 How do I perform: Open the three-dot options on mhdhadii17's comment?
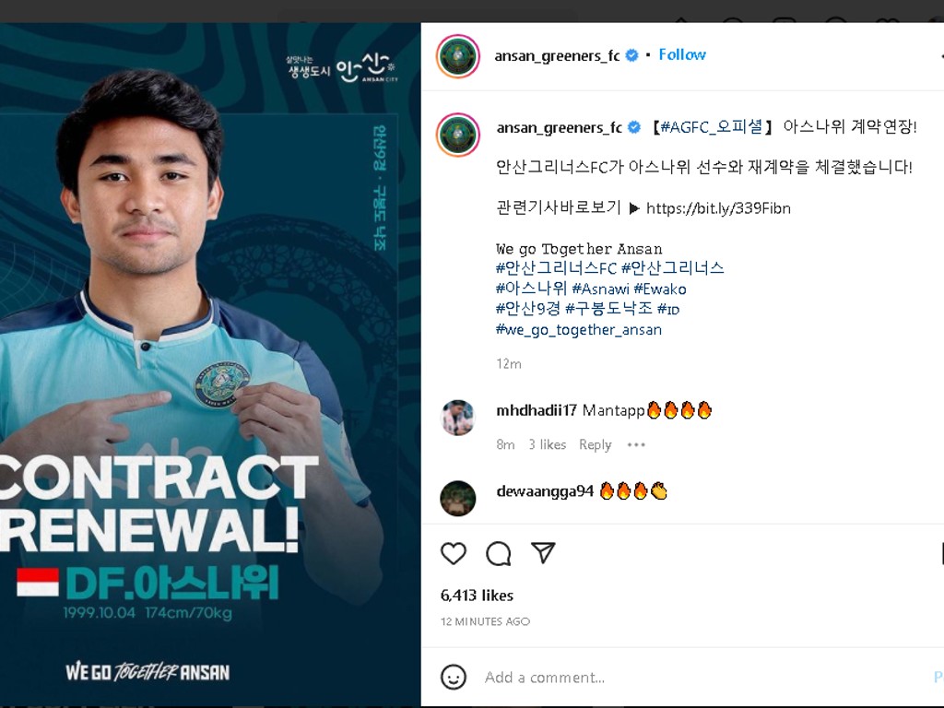coord(636,445)
